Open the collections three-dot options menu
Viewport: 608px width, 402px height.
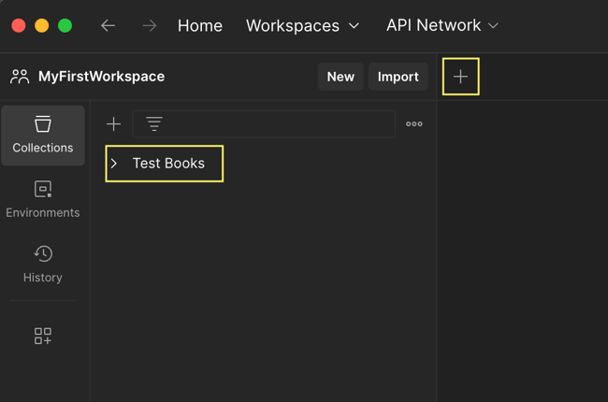(414, 124)
